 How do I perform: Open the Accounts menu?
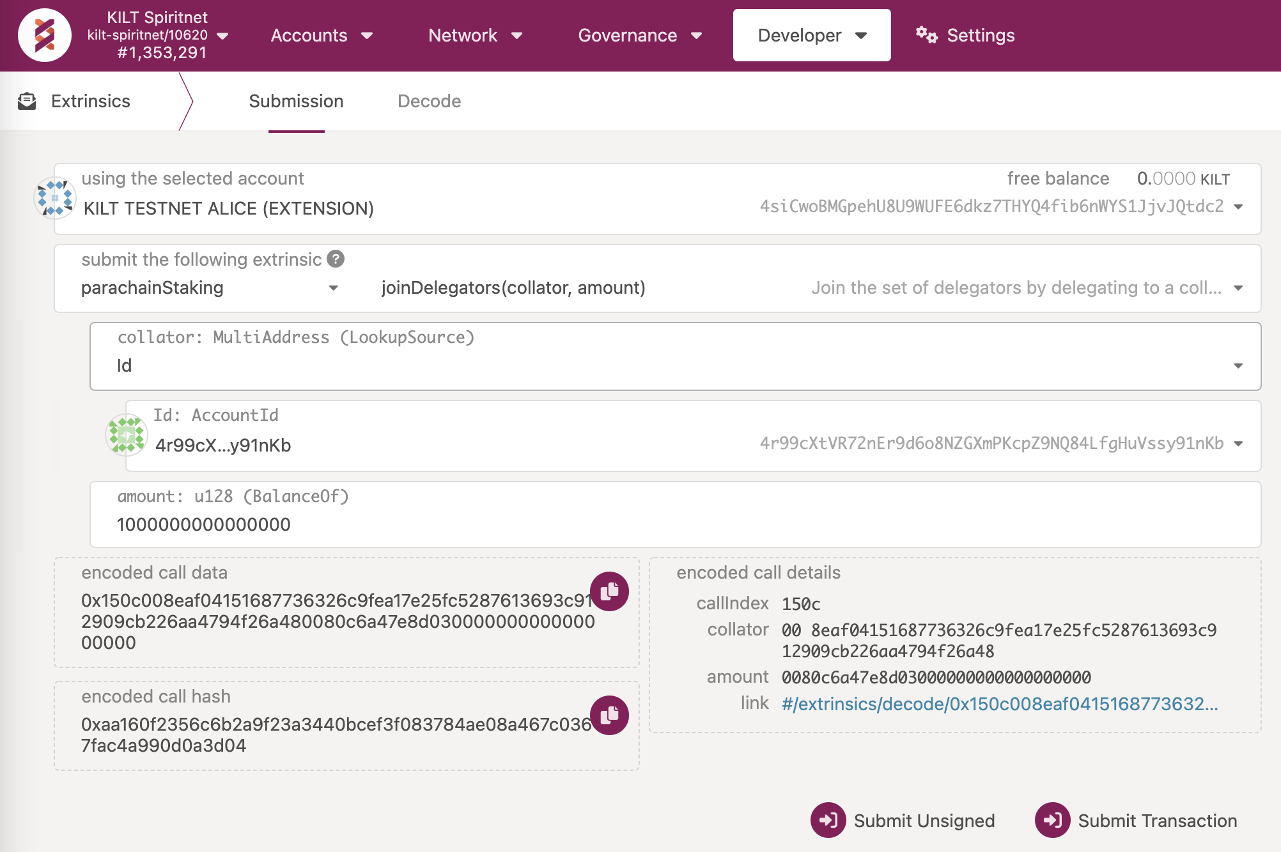(x=321, y=35)
